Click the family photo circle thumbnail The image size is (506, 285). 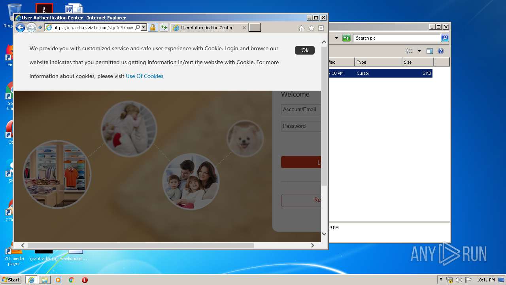coord(191,181)
